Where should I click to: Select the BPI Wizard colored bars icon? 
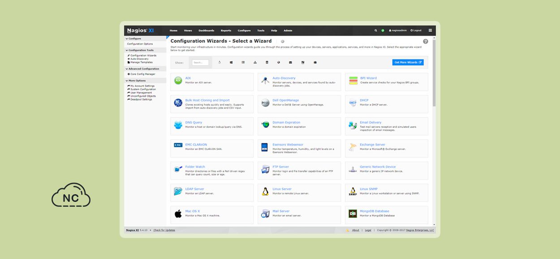(x=353, y=81)
